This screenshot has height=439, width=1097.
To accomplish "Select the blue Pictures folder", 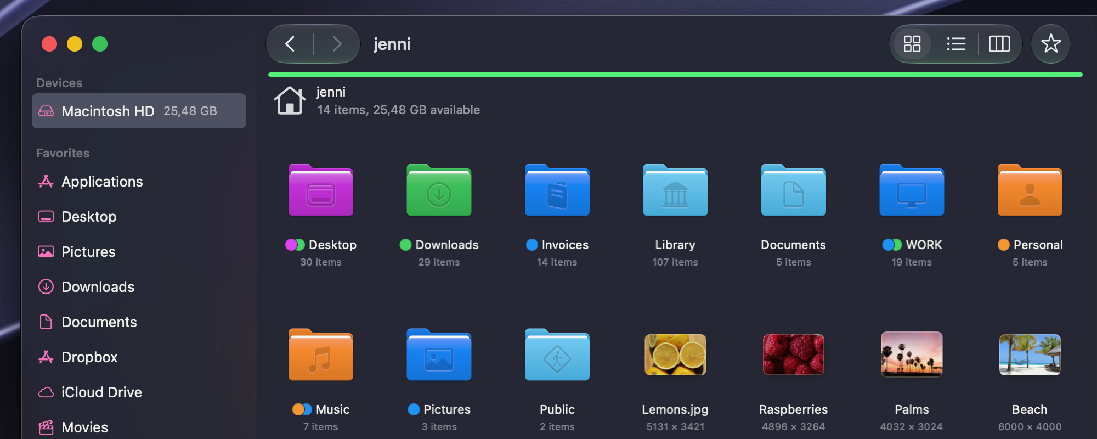I will pos(439,354).
